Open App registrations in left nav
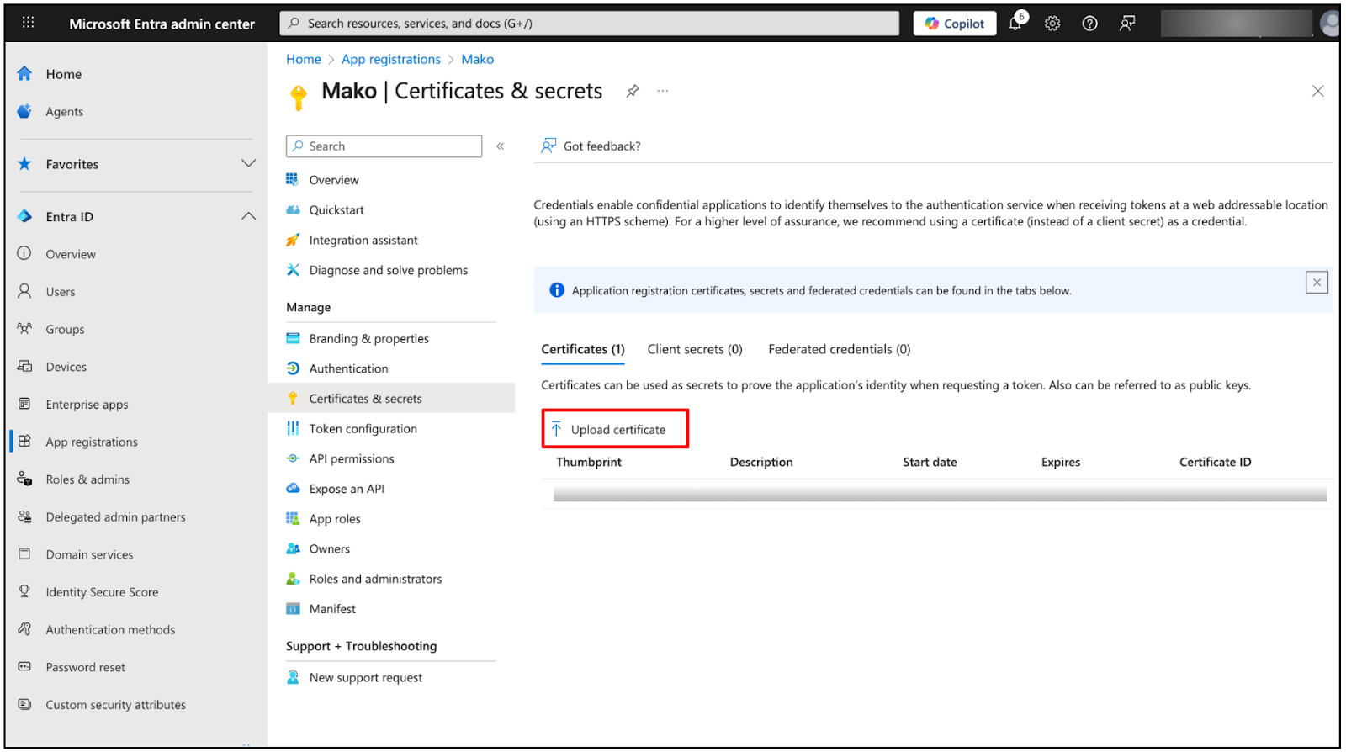This screenshot has width=1346, height=752. (92, 442)
